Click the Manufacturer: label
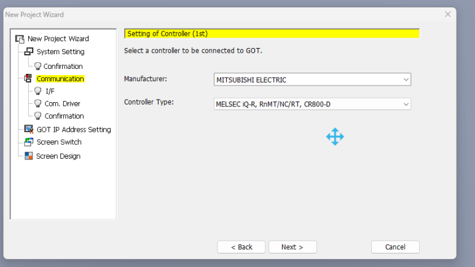Viewport: 475px width, 267px height. tap(146, 79)
